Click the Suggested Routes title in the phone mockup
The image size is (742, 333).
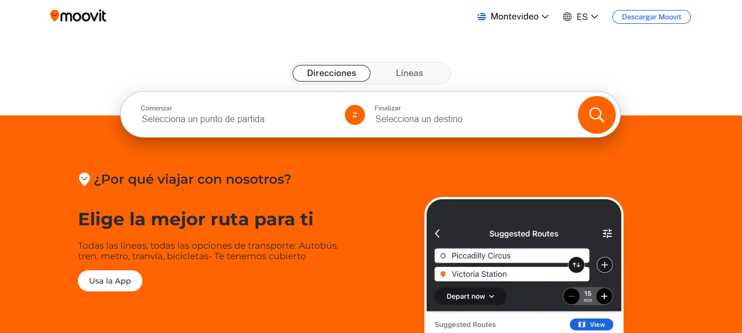point(524,234)
